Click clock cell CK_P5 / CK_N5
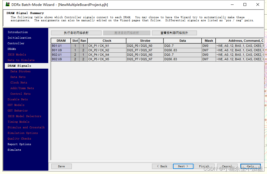Screen dimensions: 267x174 coord(107,59)
